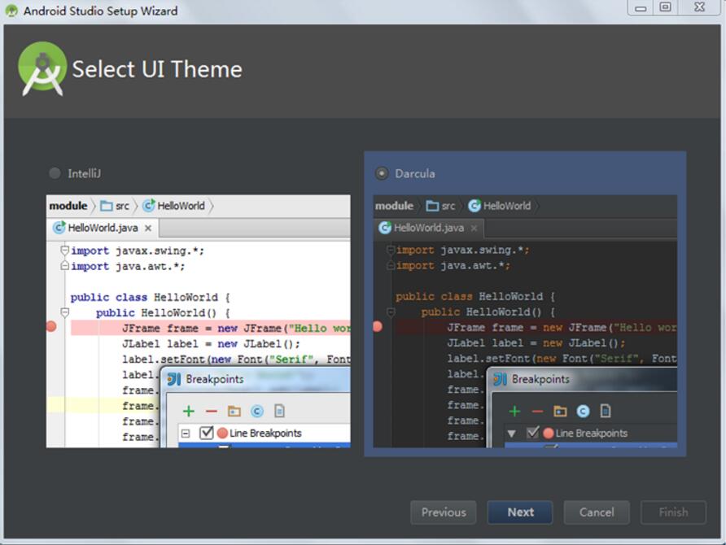This screenshot has width=726, height=545.
Task: Click the "Select UI Theme" heading
Action: pyautogui.click(x=157, y=69)
